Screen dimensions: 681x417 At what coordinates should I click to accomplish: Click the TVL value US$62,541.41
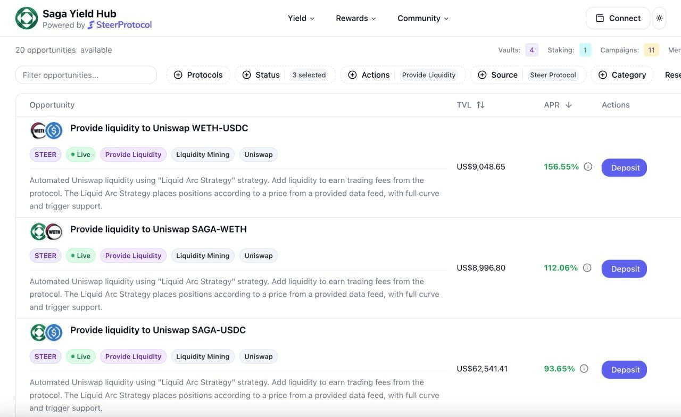pos(482,369)
